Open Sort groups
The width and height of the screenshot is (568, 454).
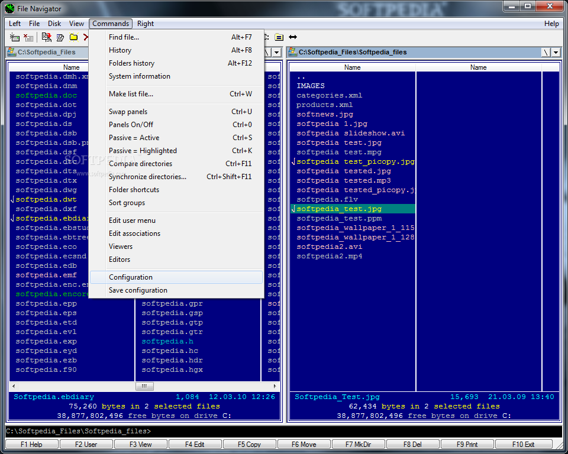[176, 203]
